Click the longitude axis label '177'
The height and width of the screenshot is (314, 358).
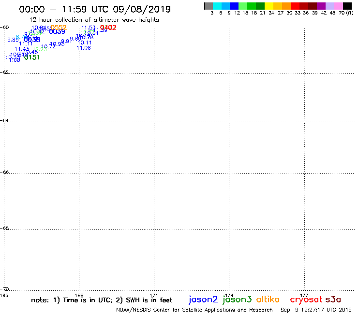point(304,295)
